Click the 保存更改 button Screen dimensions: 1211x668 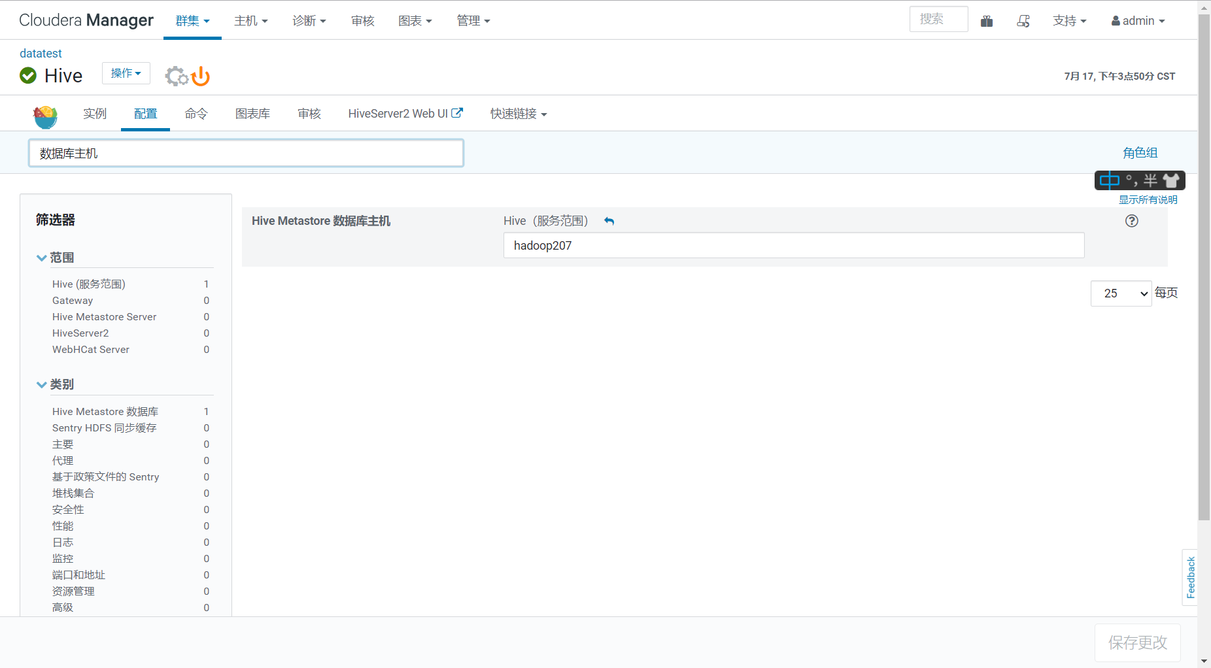pyautogui.click(x=1138, y=643)
